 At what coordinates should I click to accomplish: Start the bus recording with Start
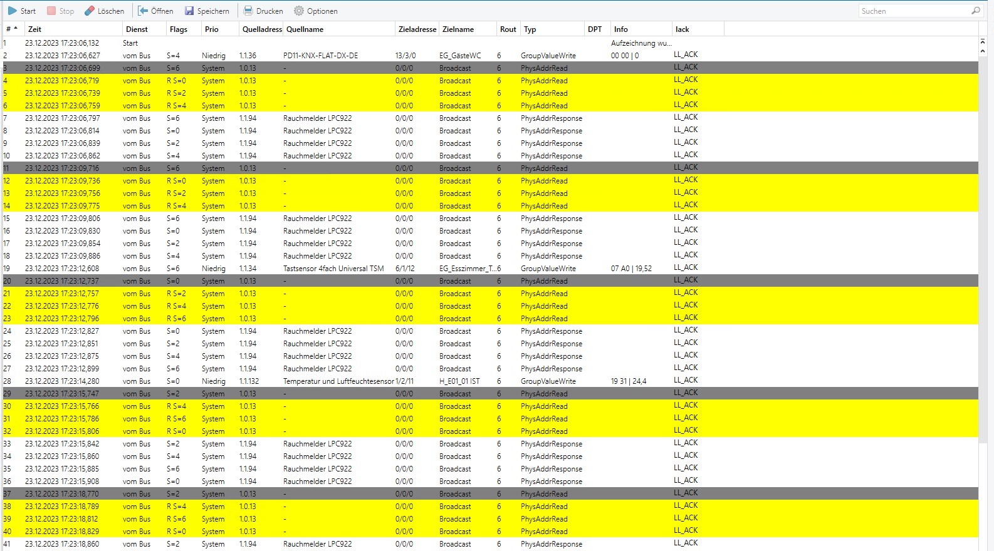click(22, 11)
